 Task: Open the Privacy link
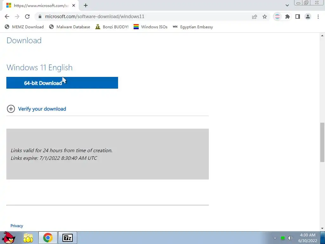pyautogui.click(x=17, y=226)
